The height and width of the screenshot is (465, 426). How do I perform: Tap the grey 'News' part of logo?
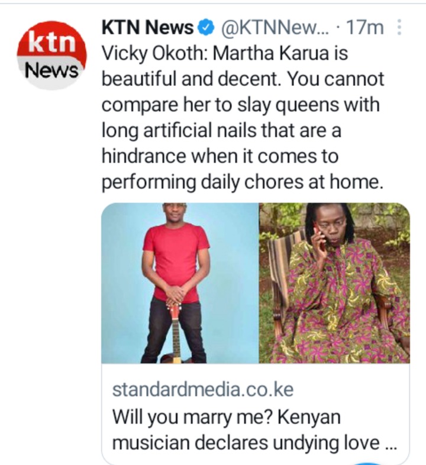click(x=51, y=70)
